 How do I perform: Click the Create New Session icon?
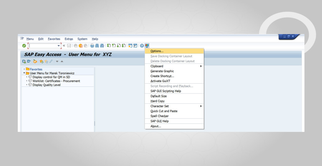130,46
